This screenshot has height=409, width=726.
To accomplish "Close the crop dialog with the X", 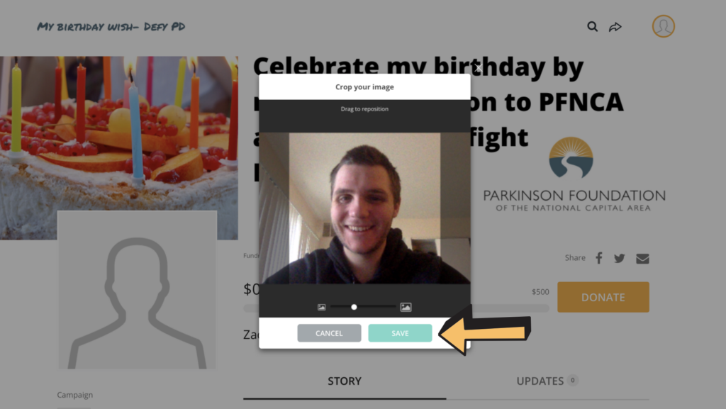I will pyautogui.click(x=478, y=69).
